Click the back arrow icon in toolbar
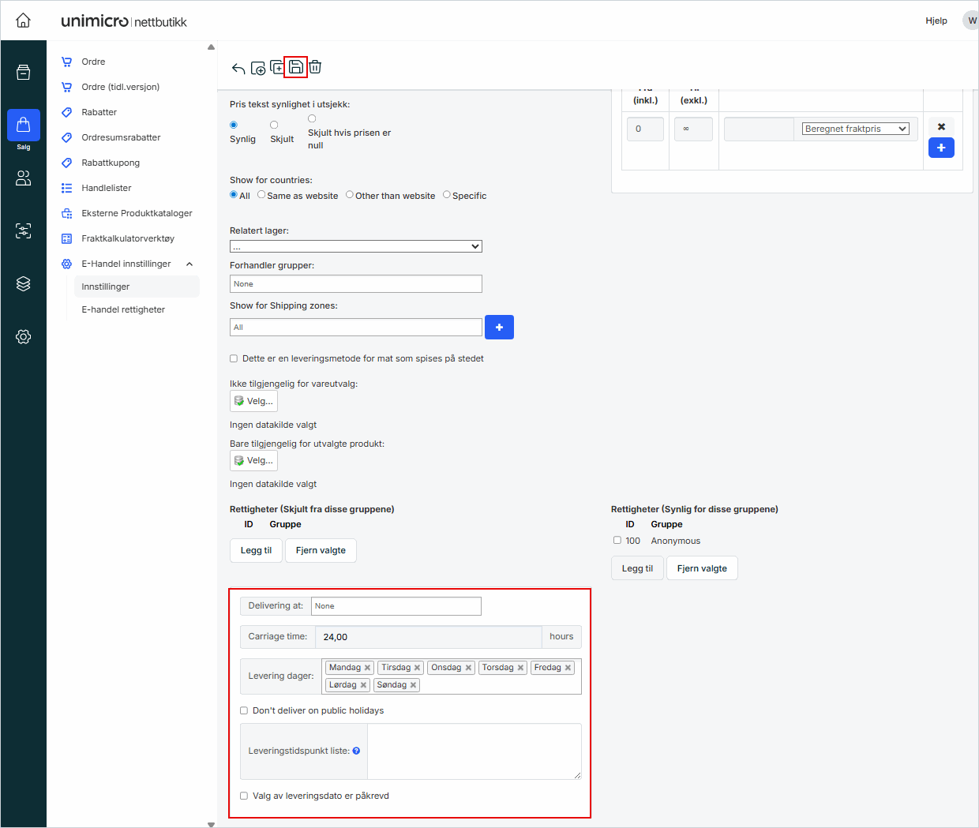 click(238, 69)
